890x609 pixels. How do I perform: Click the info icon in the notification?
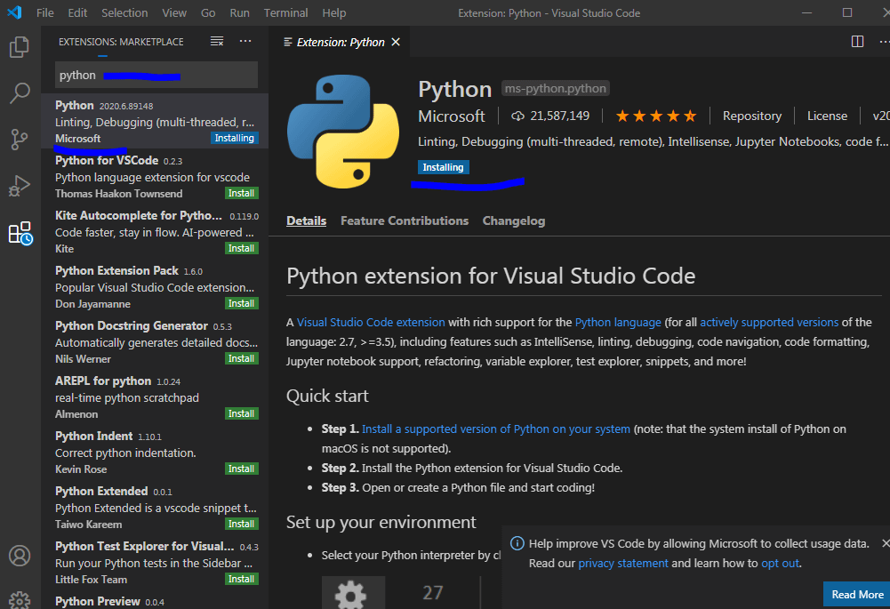517,543
